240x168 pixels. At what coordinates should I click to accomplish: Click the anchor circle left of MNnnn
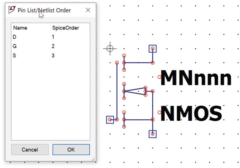(x=159, y=77)
